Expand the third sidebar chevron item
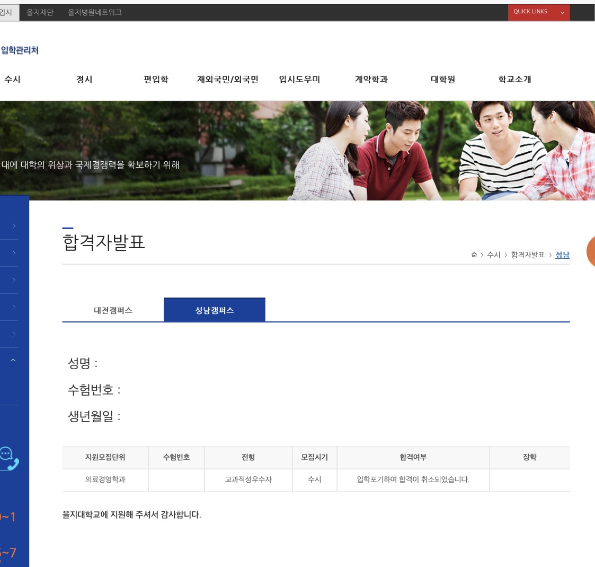This screenshot has width=595, height=567. (x=14, y=280)
